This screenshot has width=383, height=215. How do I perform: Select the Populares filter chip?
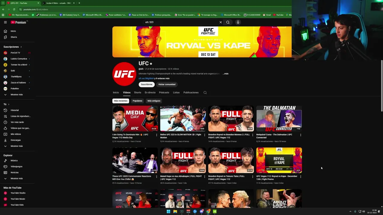(x=137, y=101)
